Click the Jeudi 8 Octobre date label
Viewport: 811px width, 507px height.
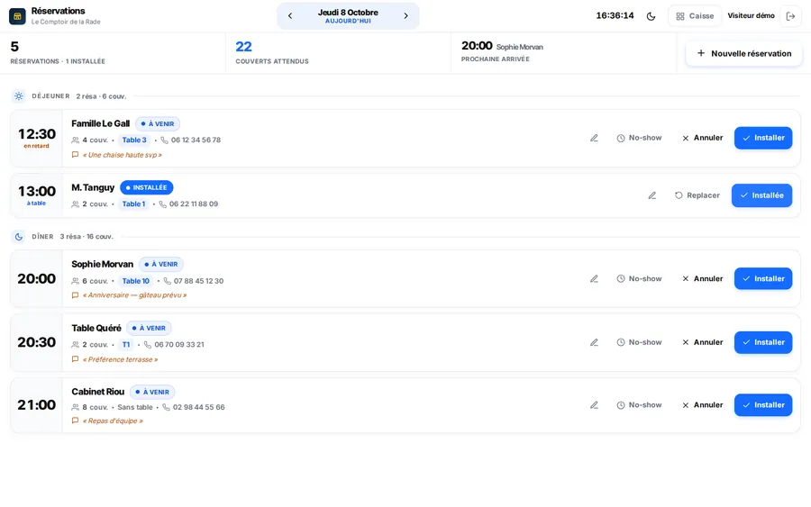(348, 13)
